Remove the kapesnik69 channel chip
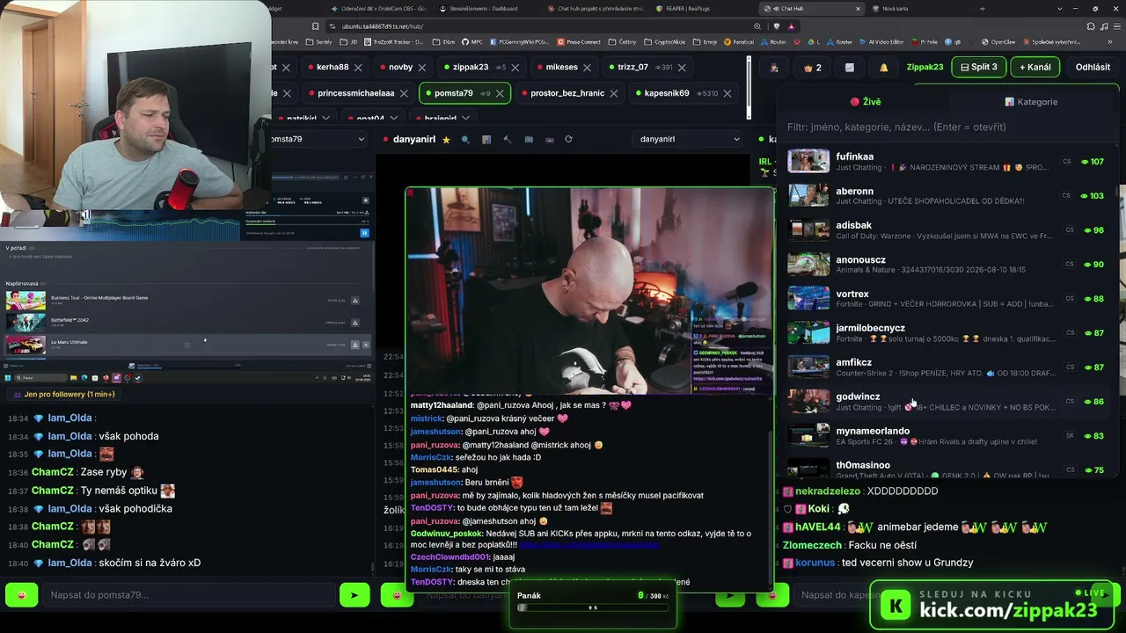Screen dimensions: 1126x633 point(728,93)
